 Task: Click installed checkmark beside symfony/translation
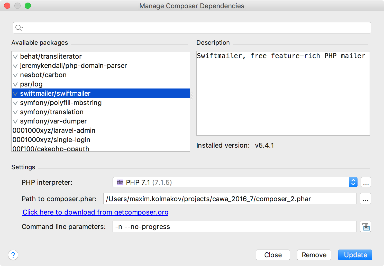tap(15, 112)
